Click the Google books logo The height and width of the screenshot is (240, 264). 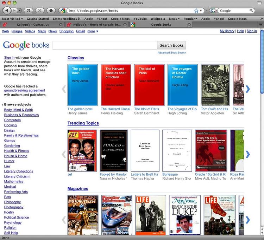pyautogui.click(x=26, y=45)
